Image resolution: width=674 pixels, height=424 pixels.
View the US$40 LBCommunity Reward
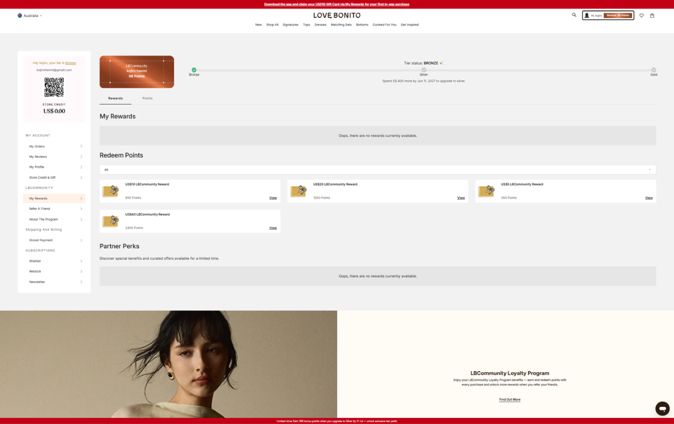pyautogui.click(x=273, y=228)
